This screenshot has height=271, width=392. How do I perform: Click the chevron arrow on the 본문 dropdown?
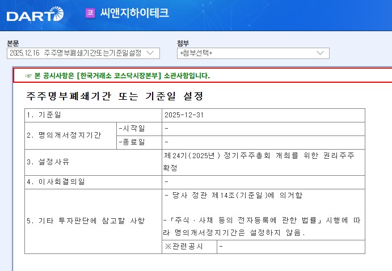pyautogui.click(x=150, y=53)
